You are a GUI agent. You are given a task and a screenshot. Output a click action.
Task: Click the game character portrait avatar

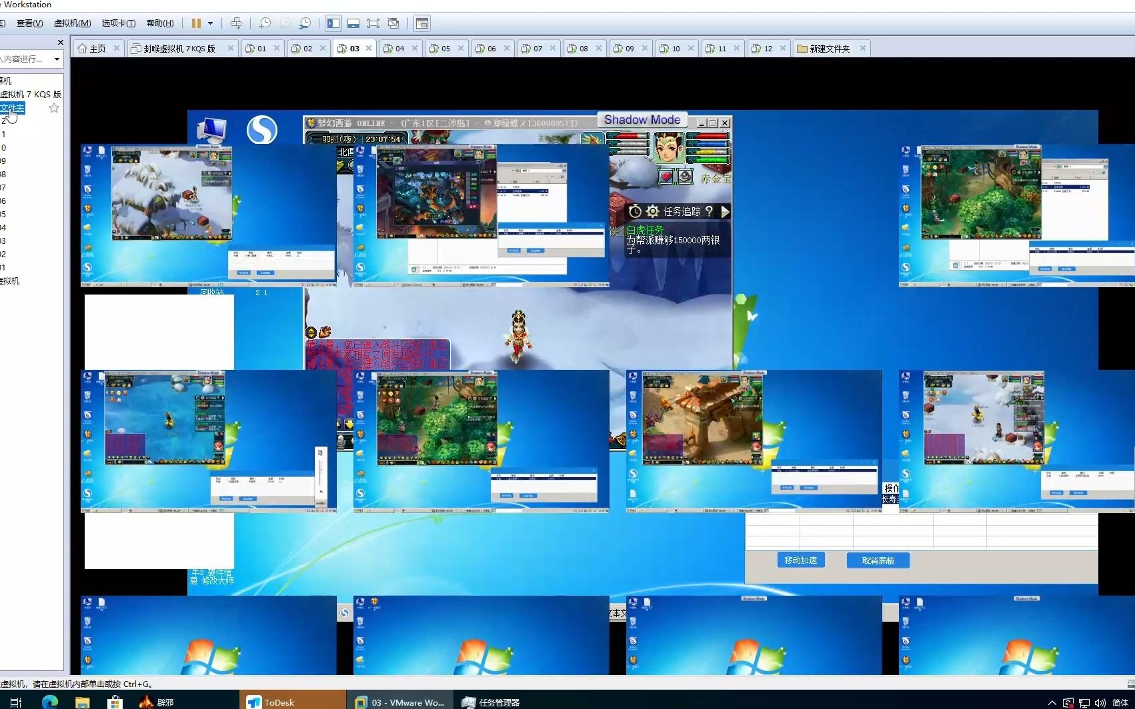(669, 148)
